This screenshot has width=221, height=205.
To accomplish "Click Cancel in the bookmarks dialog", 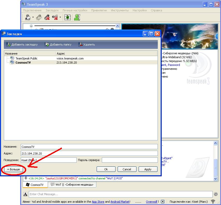I will pyautogui.click(x=127, y=169).
